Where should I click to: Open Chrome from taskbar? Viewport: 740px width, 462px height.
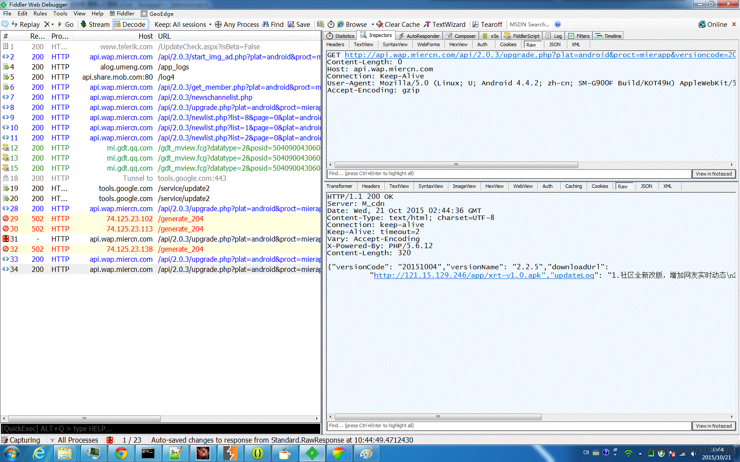click(x=121, y=453)
